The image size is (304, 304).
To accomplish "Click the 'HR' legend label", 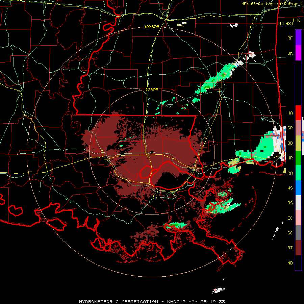I will 290,158.
